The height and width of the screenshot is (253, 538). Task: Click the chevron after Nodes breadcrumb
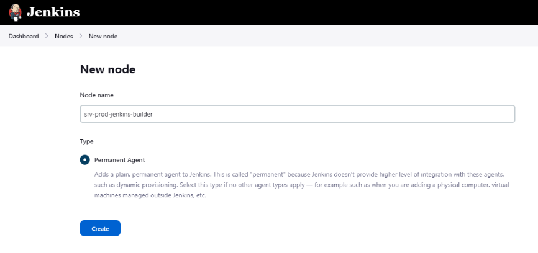pos(81,36)
